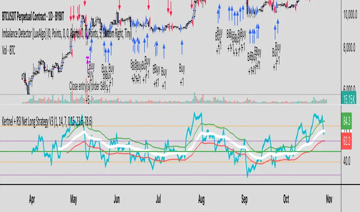Click the green 84.3 value tag
The image size is (360, 212).
coord(346,121)
